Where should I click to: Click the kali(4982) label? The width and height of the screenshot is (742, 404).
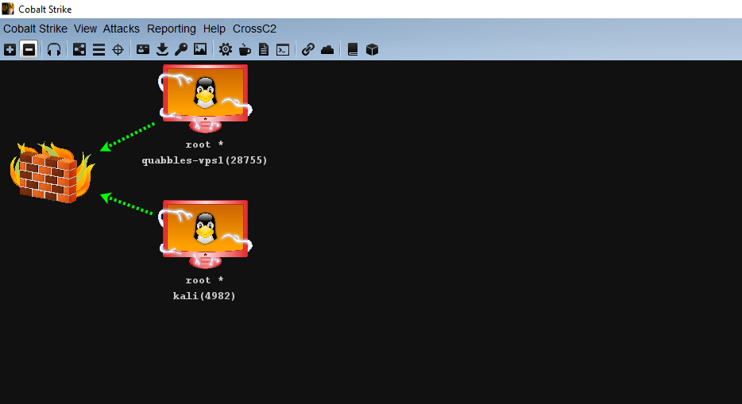[204, 296]
